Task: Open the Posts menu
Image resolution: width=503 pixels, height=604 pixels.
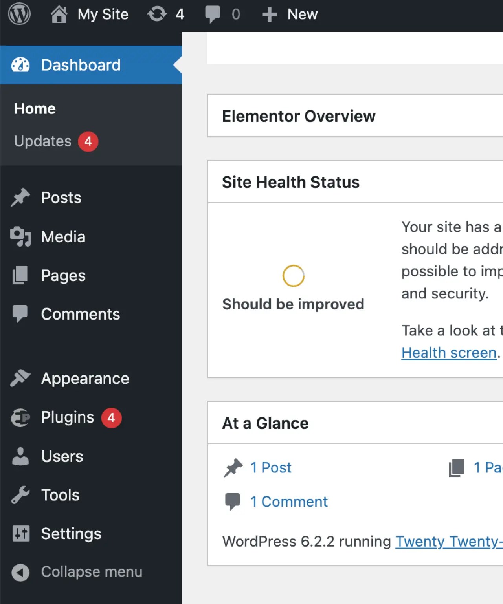Action: point(61,198)
